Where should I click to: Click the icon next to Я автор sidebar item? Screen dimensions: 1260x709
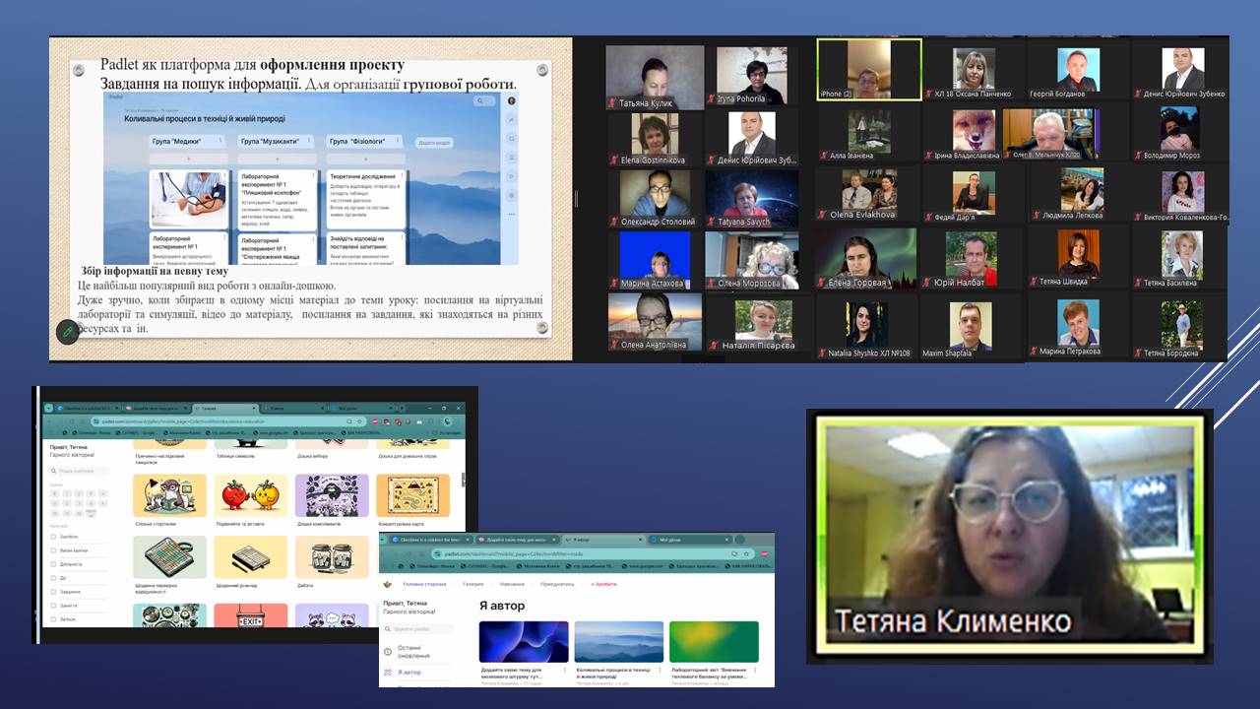pos(388,673)
